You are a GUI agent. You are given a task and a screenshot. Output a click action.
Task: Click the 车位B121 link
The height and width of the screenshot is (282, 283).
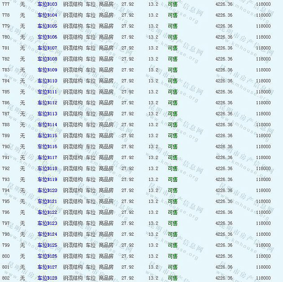pos(47,202)
